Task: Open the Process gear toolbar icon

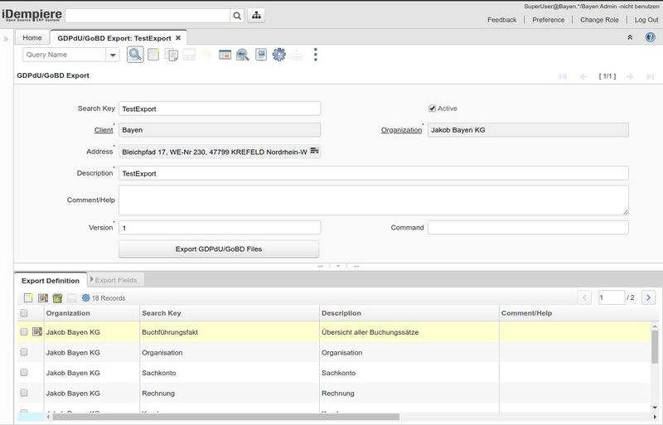Action: click(x=279, y=55)
